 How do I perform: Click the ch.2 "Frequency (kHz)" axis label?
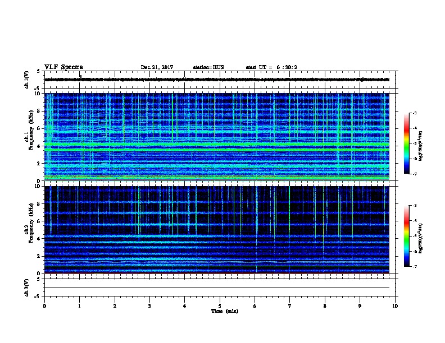pyautogui.click(x=31, y=223)
